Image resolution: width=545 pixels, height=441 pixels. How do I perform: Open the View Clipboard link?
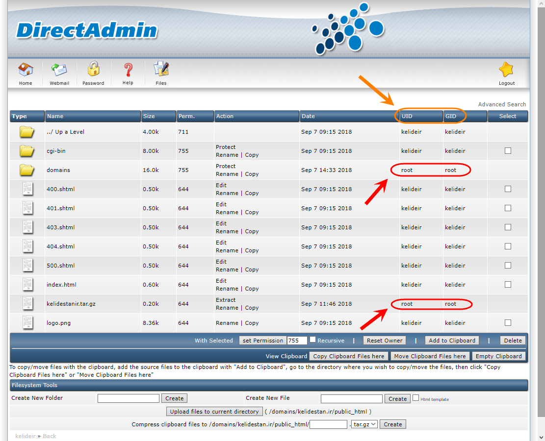[286, 356]
